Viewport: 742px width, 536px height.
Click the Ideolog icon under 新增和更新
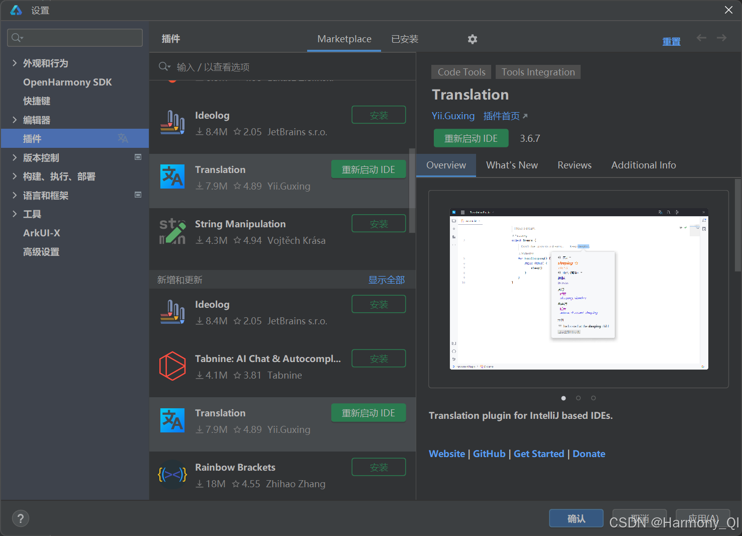(x=172, y=312)
